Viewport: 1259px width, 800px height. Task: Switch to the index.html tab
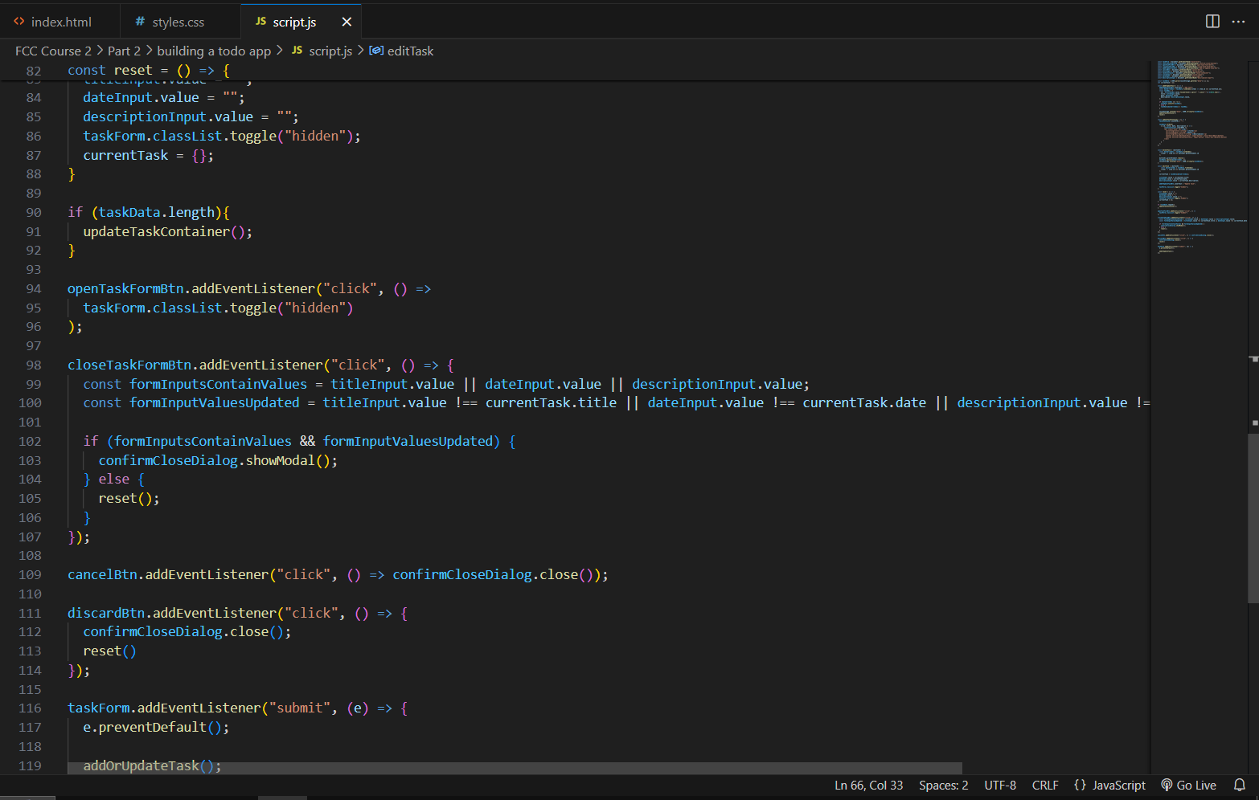click(x=60, y=22)
